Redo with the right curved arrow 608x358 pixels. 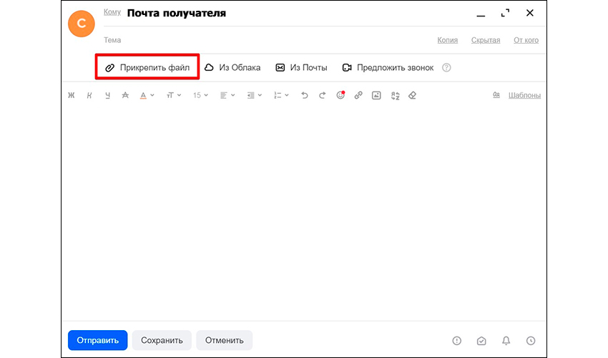[x=322, y=95]
